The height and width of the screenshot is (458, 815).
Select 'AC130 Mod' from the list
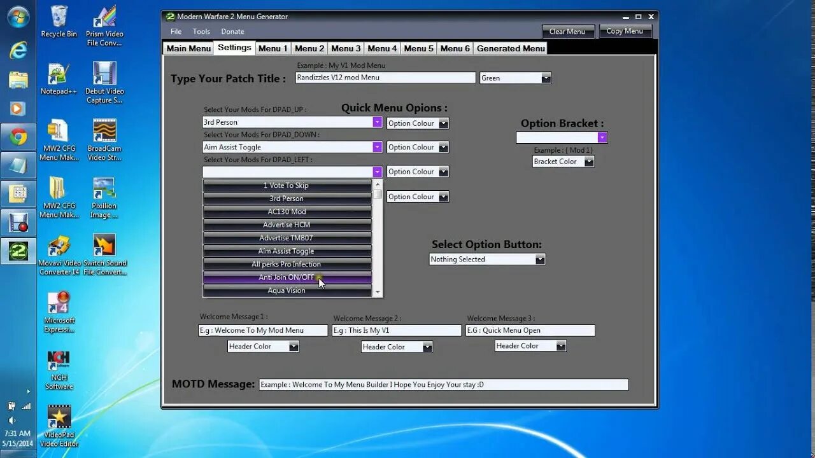(x=287, y=211)
